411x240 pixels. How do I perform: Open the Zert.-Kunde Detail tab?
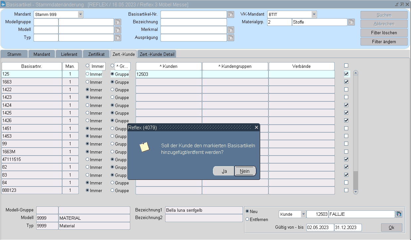157,54
